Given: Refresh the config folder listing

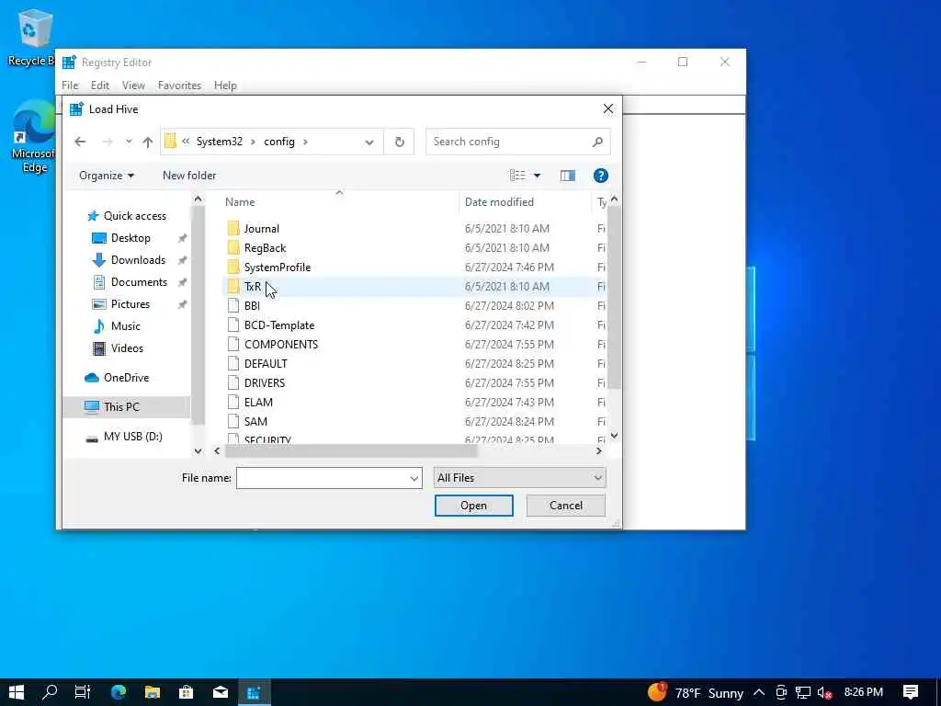Looking at the screenshot, I should click(x=399, y=142).
